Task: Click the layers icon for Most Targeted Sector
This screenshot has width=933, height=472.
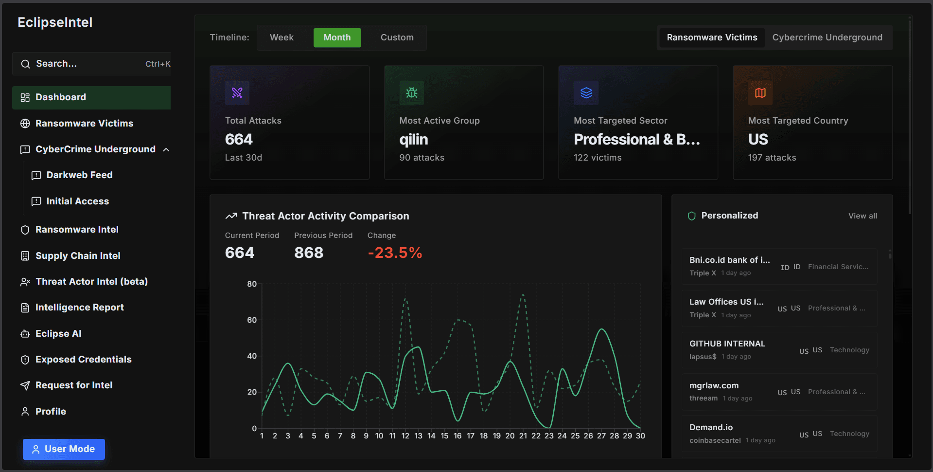Action: tap(586, 93)
